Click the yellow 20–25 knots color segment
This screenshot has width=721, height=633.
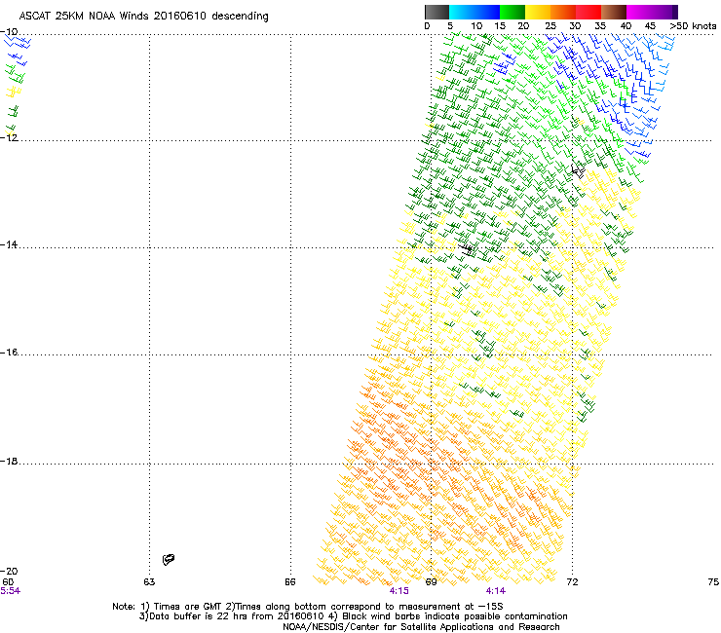538,12
